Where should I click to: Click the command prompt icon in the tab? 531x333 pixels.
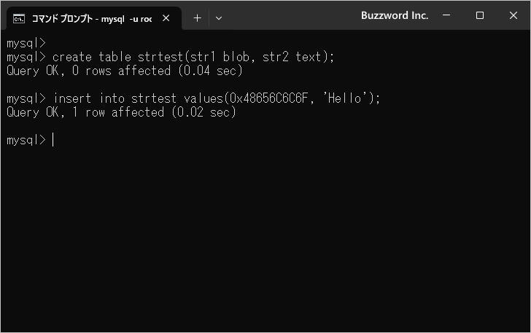coord(20,18)
